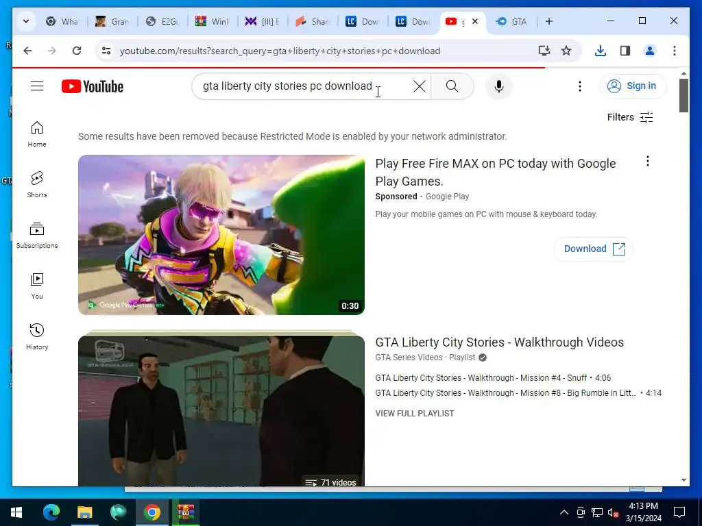Bookmark this page with the star icon
Image resolution: width=702 pixels, height=526 pixels.
tap(566, 51)
